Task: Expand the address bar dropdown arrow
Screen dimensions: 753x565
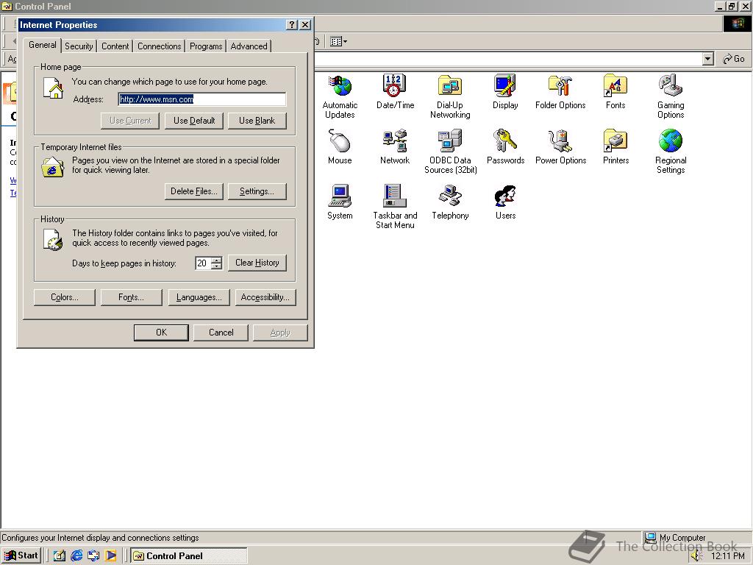Action: pyautogui.click(x=707, y=59)
